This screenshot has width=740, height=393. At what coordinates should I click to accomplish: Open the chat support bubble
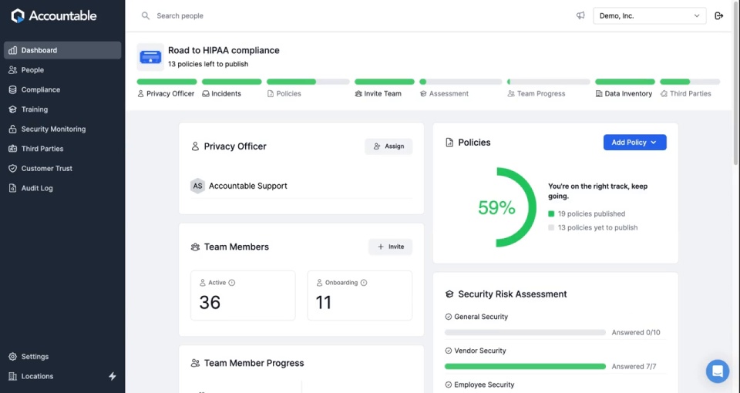(x=718, y=371)
